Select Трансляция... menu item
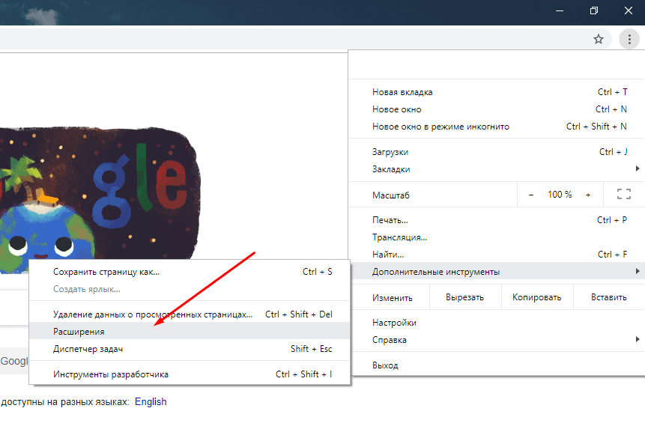The height and width of the screenshot is (447, 645). pos(497,237)
